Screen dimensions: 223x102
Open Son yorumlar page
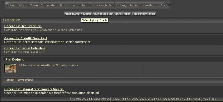click(76, 5)
